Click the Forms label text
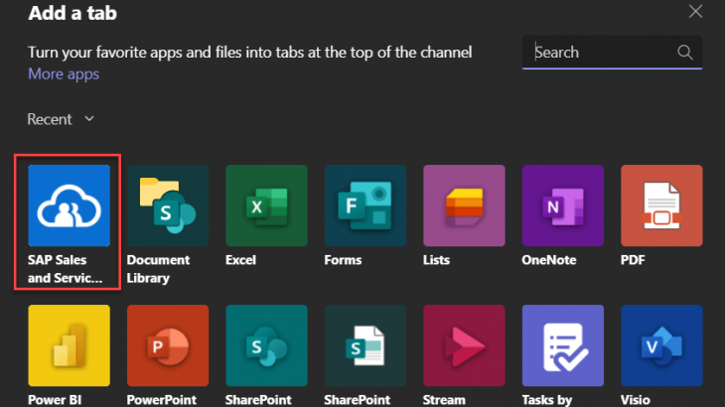 (x=343, y=260)
